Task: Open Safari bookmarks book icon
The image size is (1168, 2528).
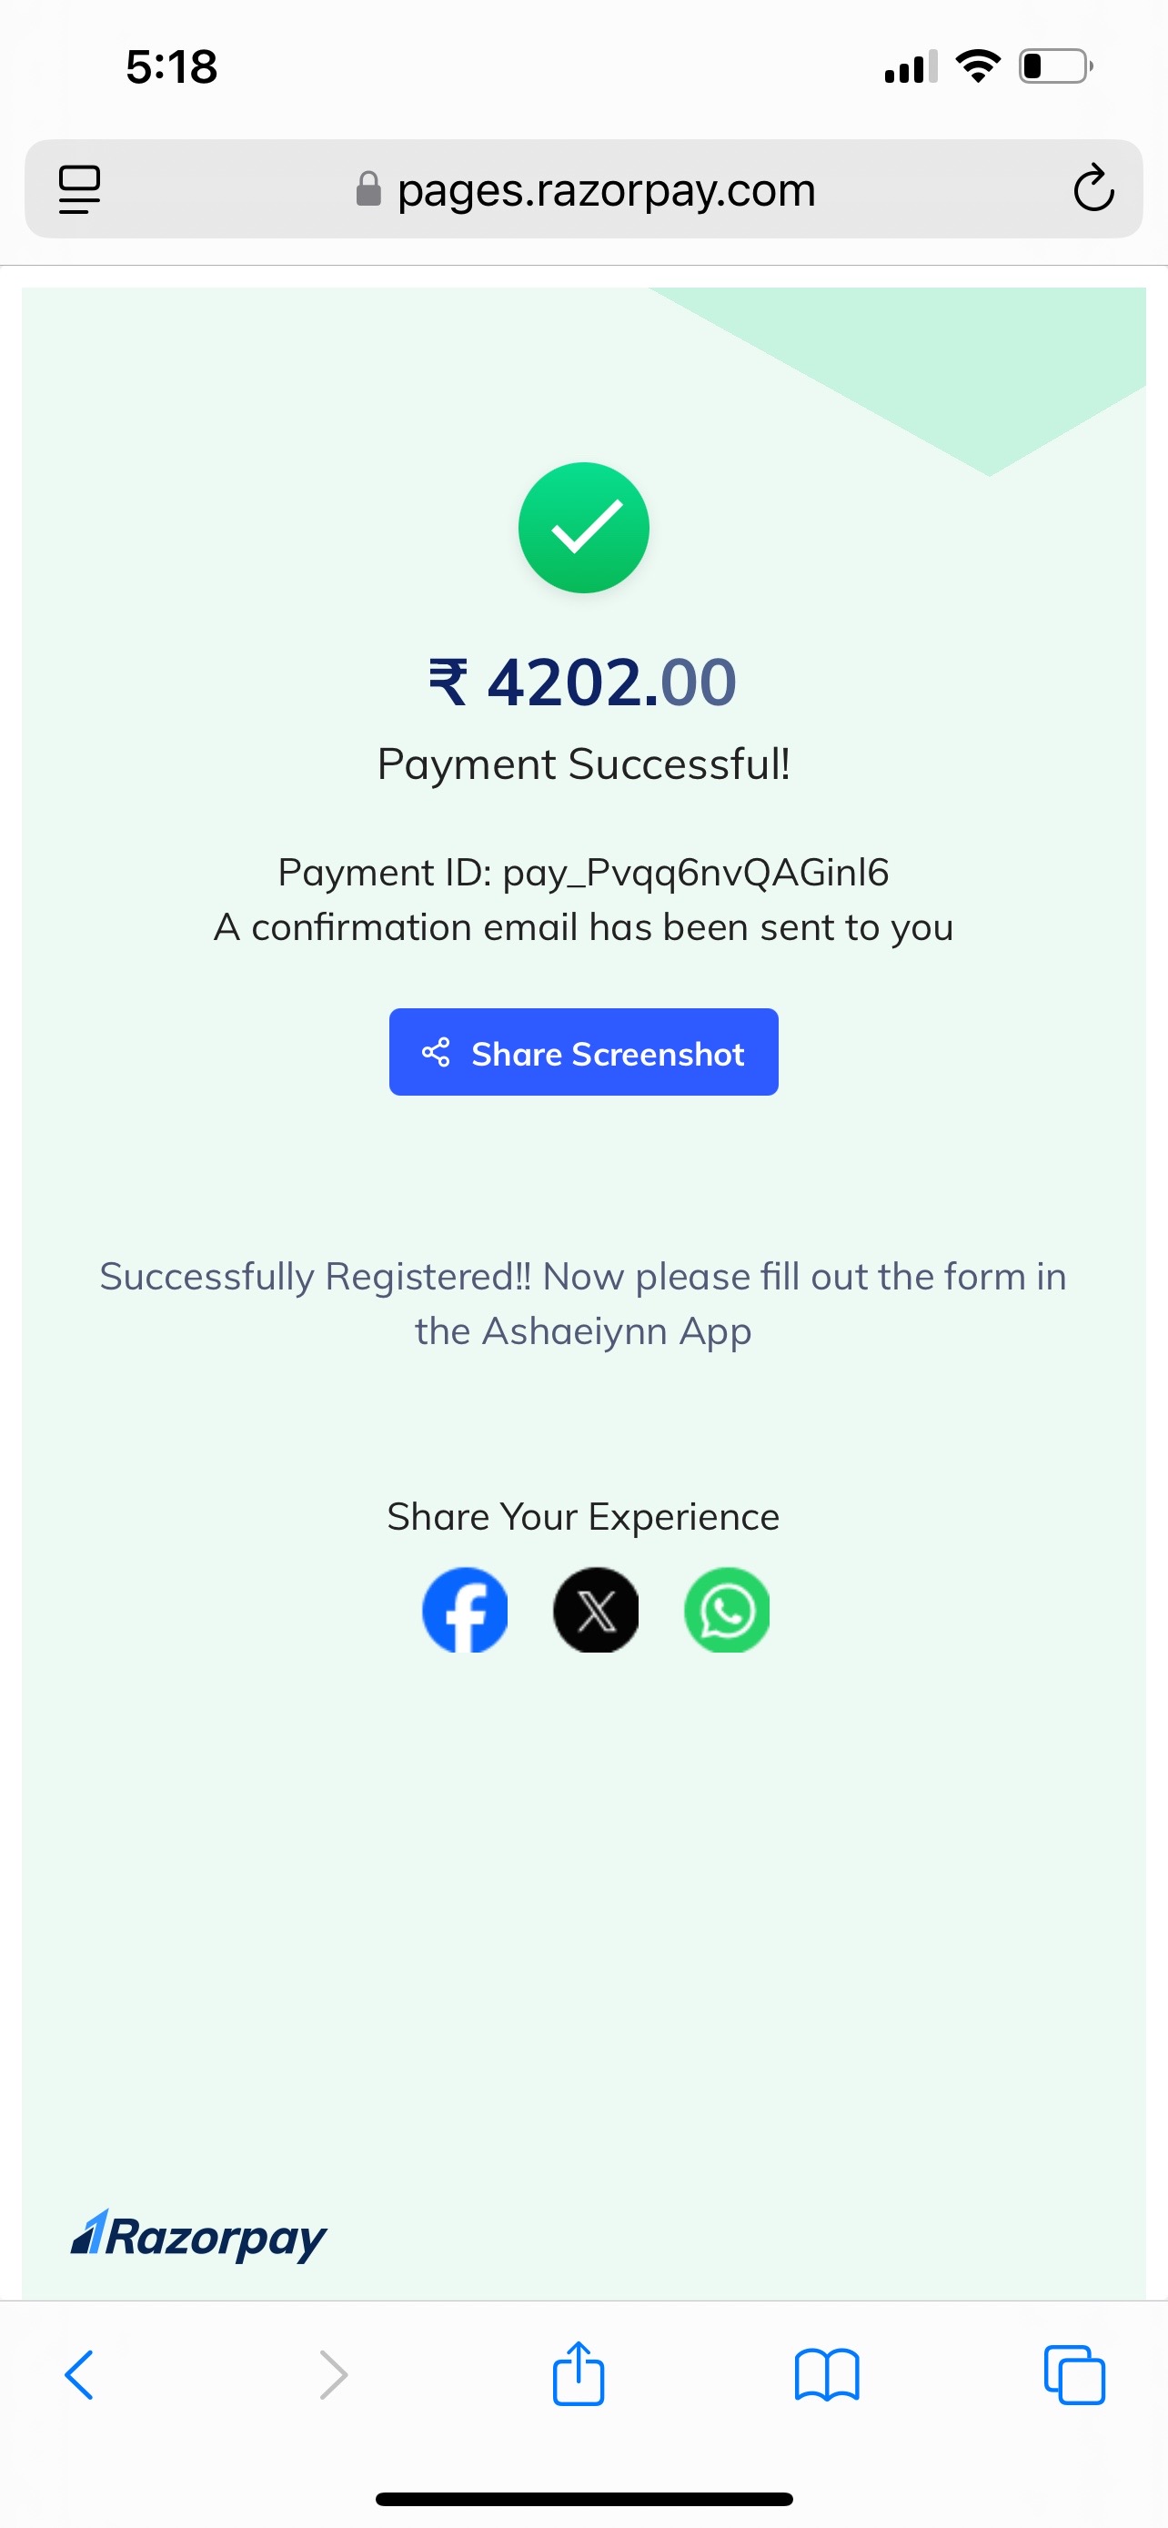Action: pos(827,2375)
